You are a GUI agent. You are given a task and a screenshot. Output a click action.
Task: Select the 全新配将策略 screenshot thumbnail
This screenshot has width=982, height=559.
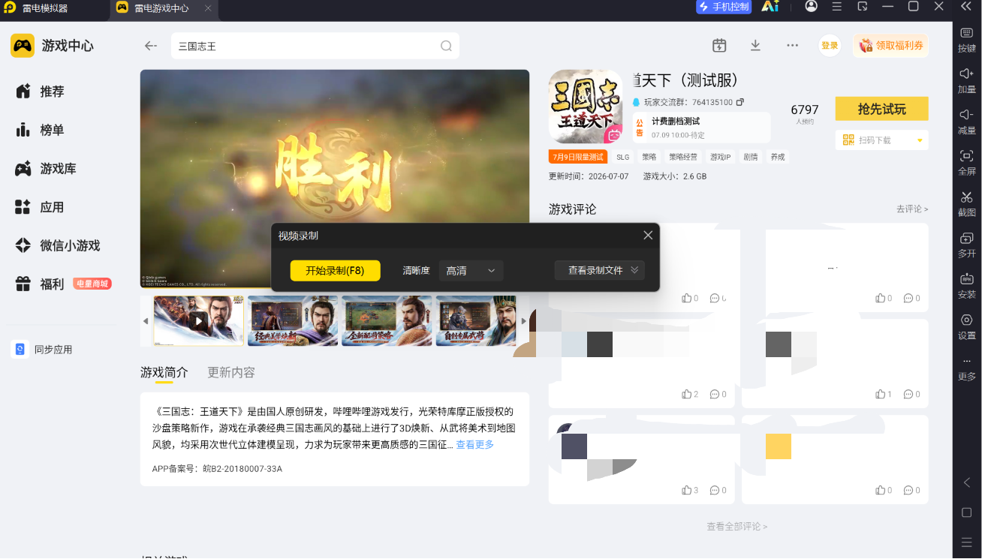pyautogui.click(x=387, y=320)
